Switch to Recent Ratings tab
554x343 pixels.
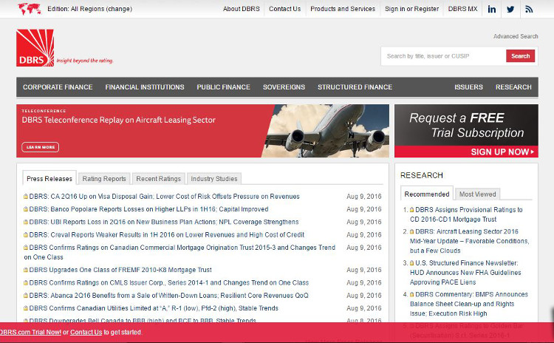[x=158, y=179]
